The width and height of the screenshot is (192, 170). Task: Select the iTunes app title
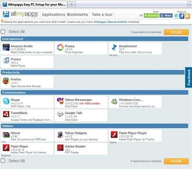[16, 59]
